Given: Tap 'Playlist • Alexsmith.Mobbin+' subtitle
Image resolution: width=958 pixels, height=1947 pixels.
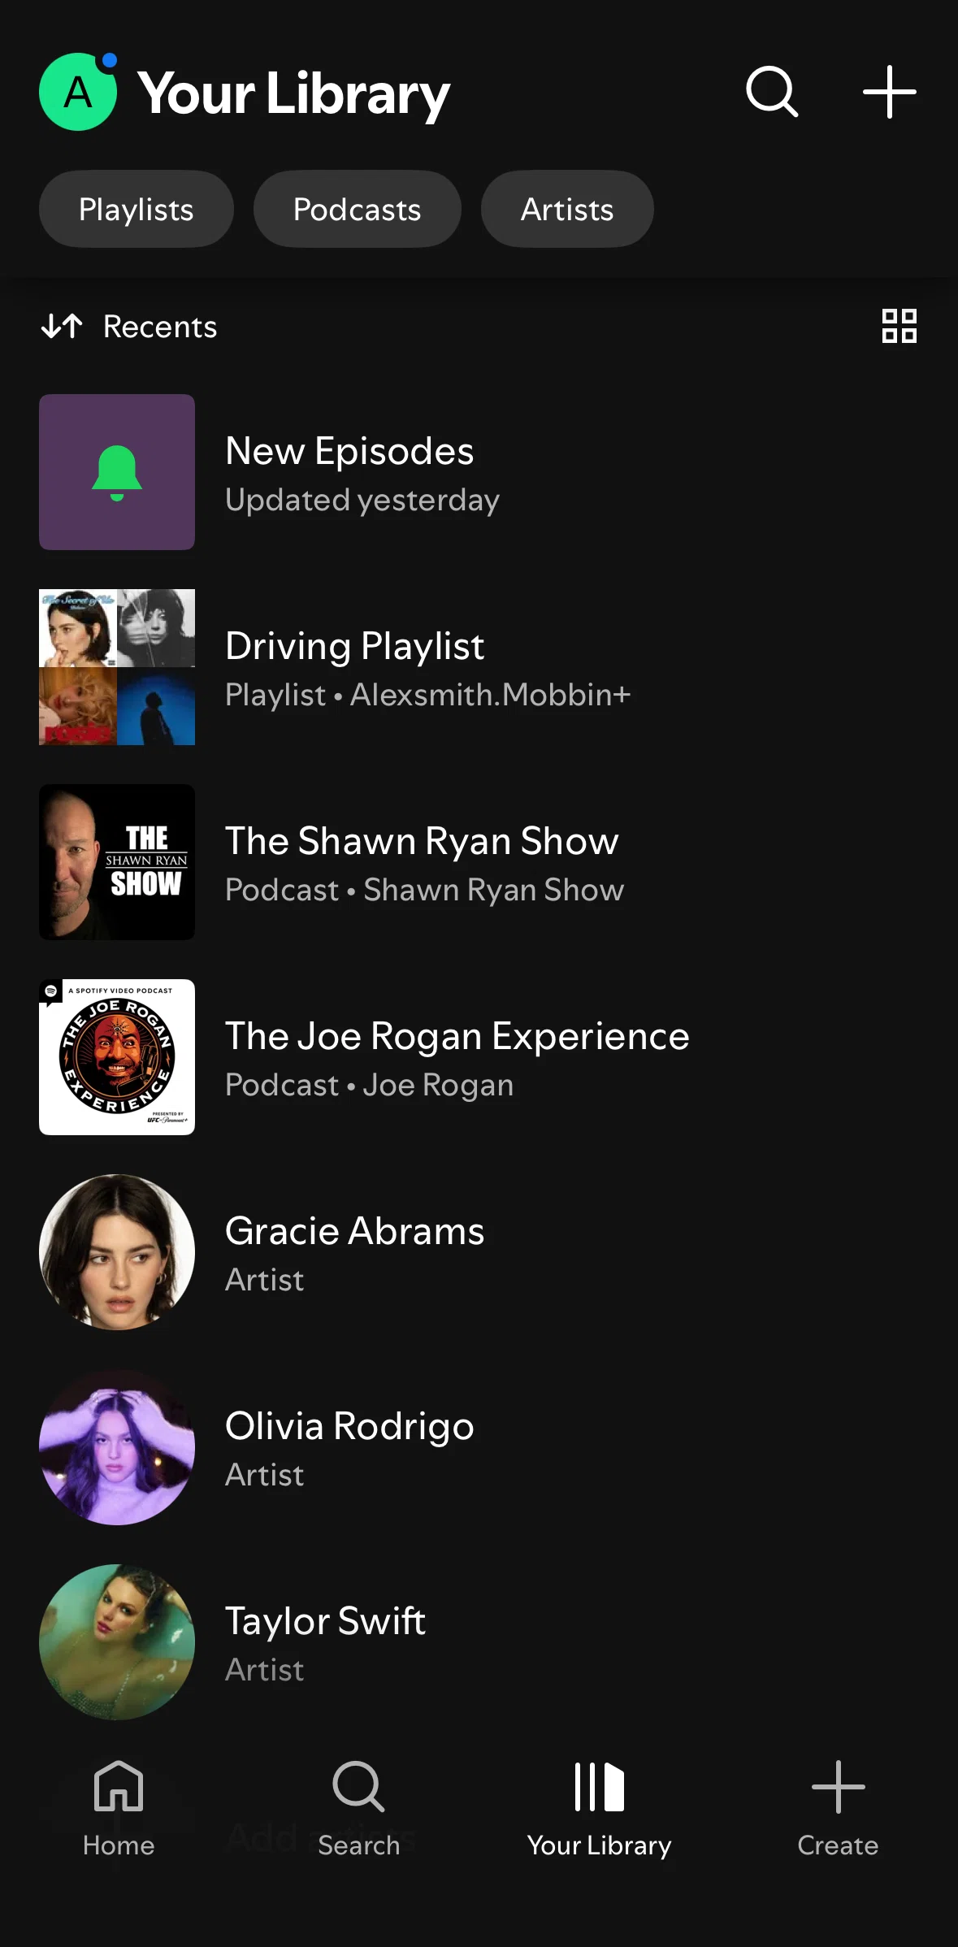Looking at the screenshot, I should (428, 695).
